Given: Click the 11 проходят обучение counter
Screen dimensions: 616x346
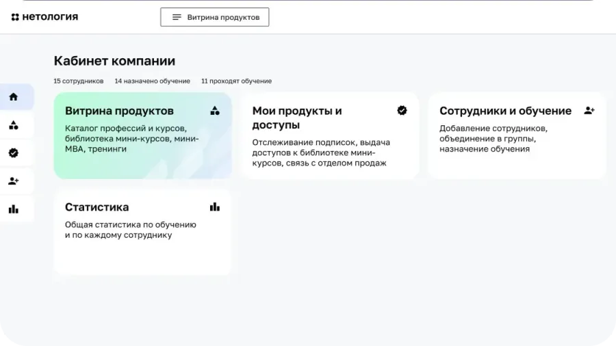Looking at the screenshot, I should pos(237,81).
